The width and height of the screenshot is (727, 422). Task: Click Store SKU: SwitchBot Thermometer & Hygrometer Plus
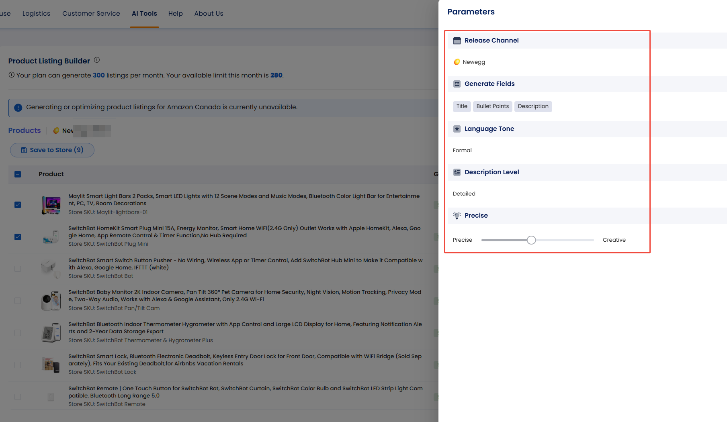[x=141, y=340]
